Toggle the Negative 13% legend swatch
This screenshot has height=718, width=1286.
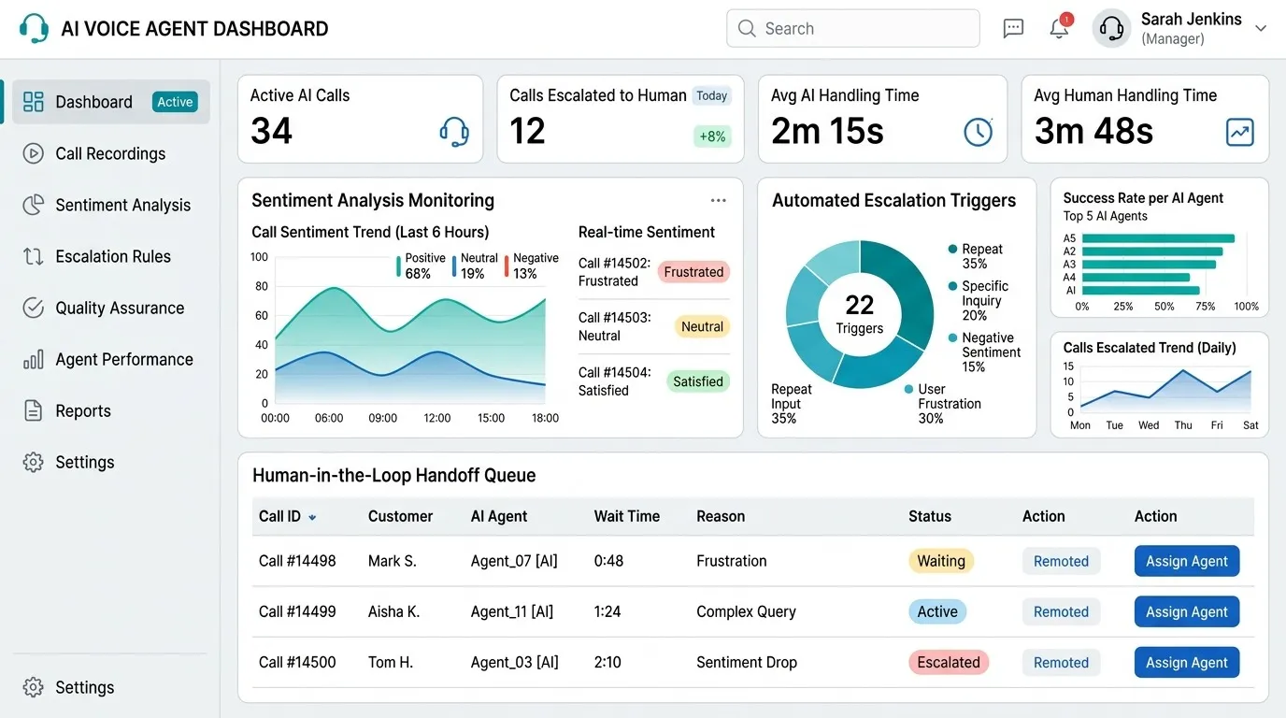[507, 266]
